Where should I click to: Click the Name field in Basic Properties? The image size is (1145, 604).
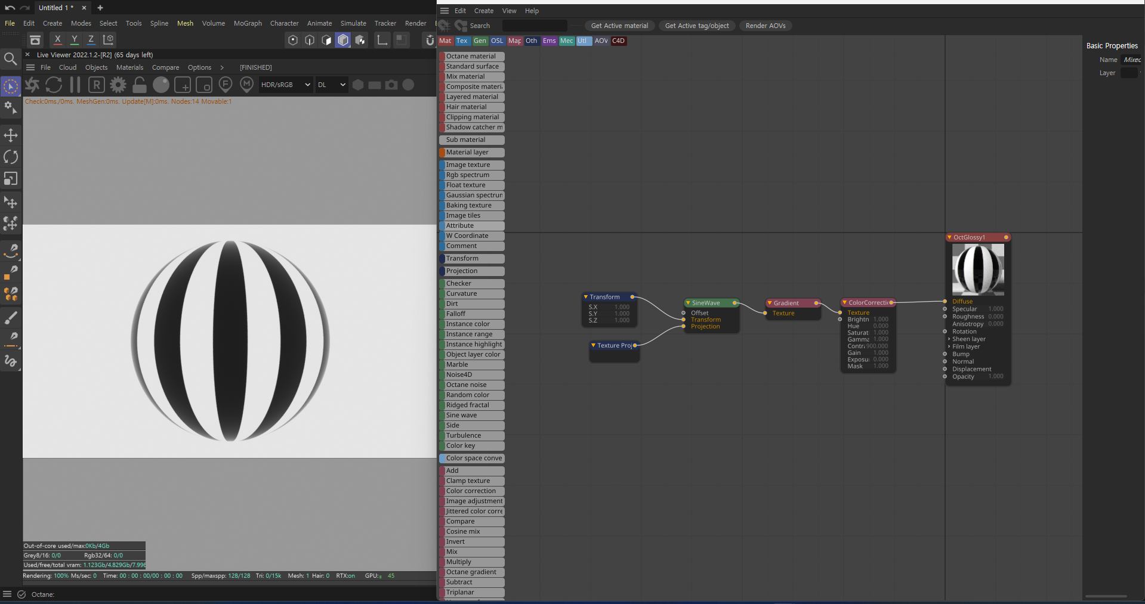coord(1132,60)
